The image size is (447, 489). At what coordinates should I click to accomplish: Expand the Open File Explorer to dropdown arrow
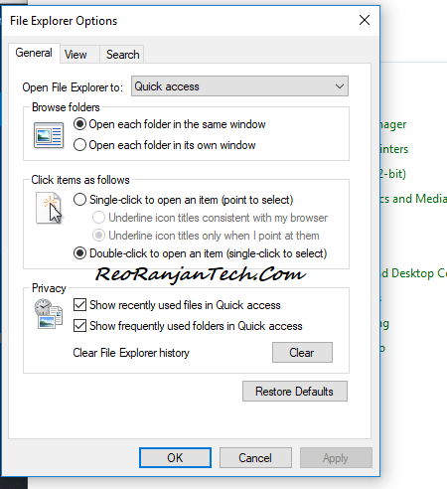(x=340, y=86)
